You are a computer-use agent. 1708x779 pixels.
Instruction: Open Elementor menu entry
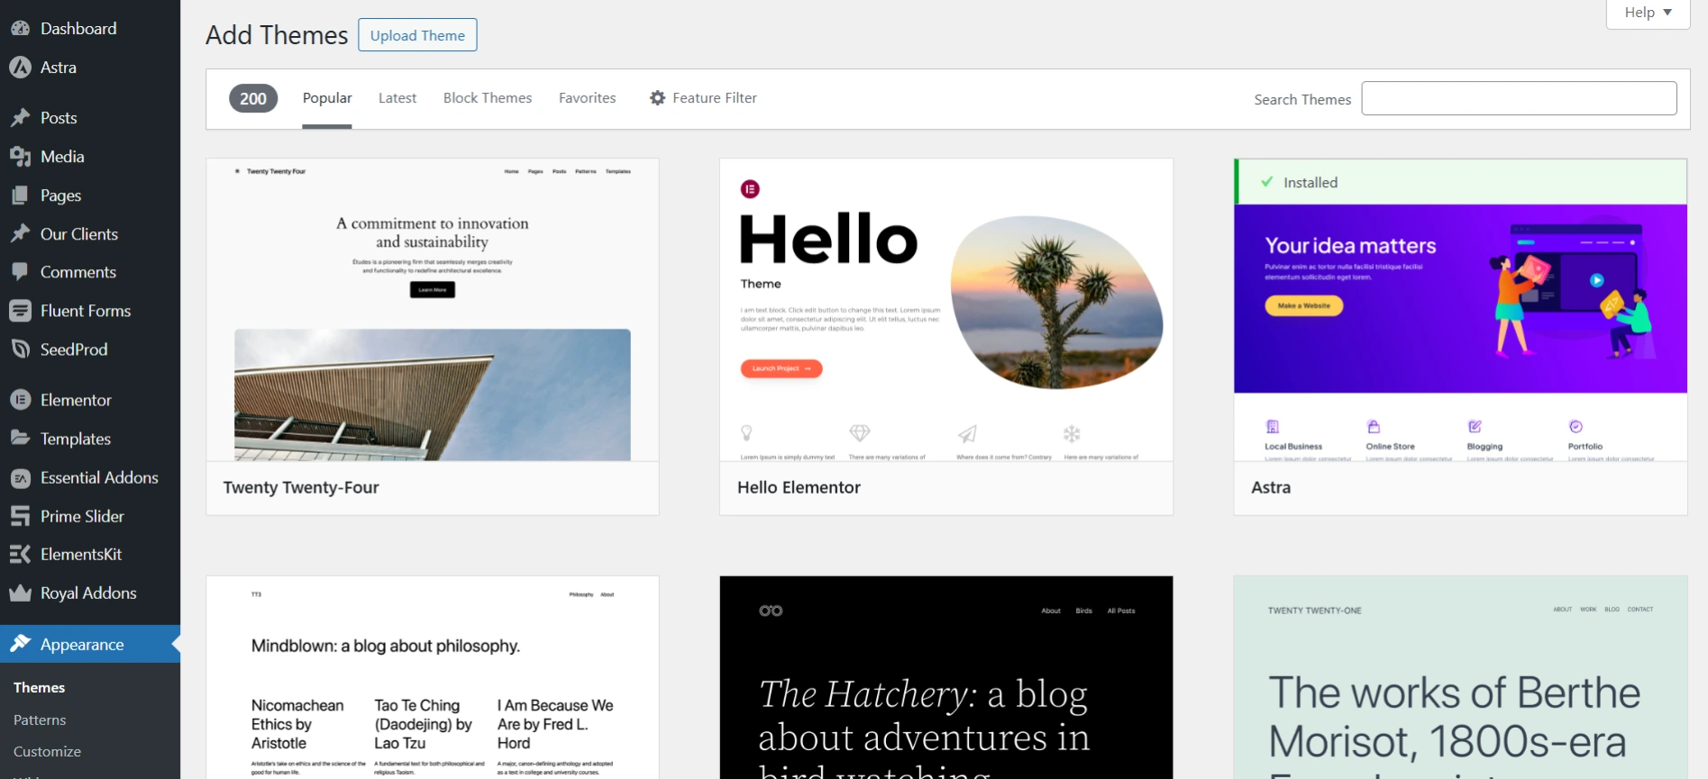click(x=76, y=400)
